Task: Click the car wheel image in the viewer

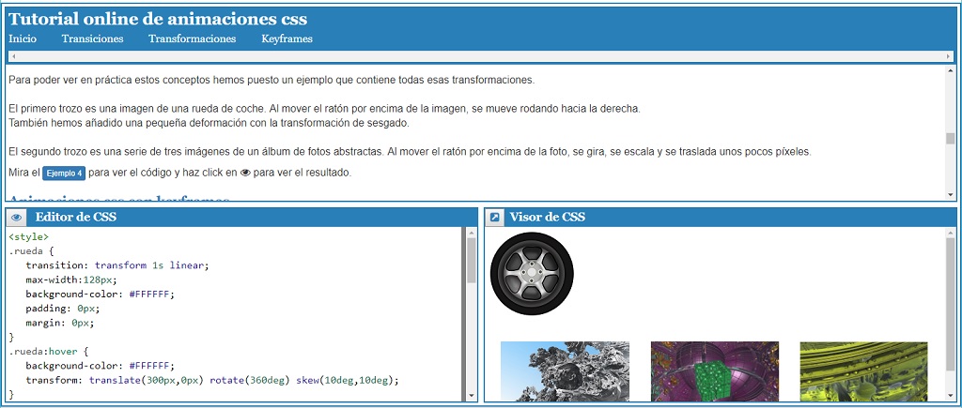Action: [x=532, y=274]
